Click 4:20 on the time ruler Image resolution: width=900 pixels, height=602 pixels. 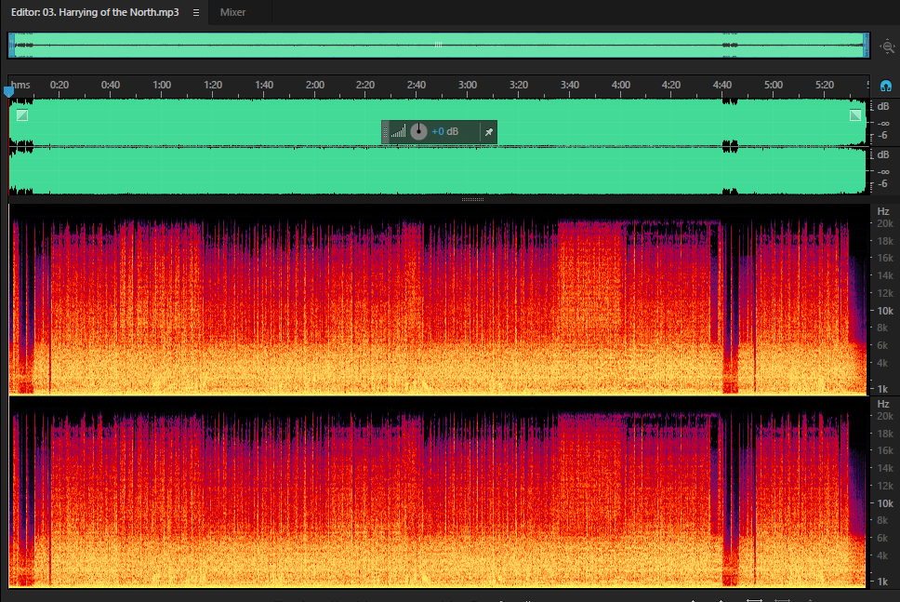(x=671, y=85)
